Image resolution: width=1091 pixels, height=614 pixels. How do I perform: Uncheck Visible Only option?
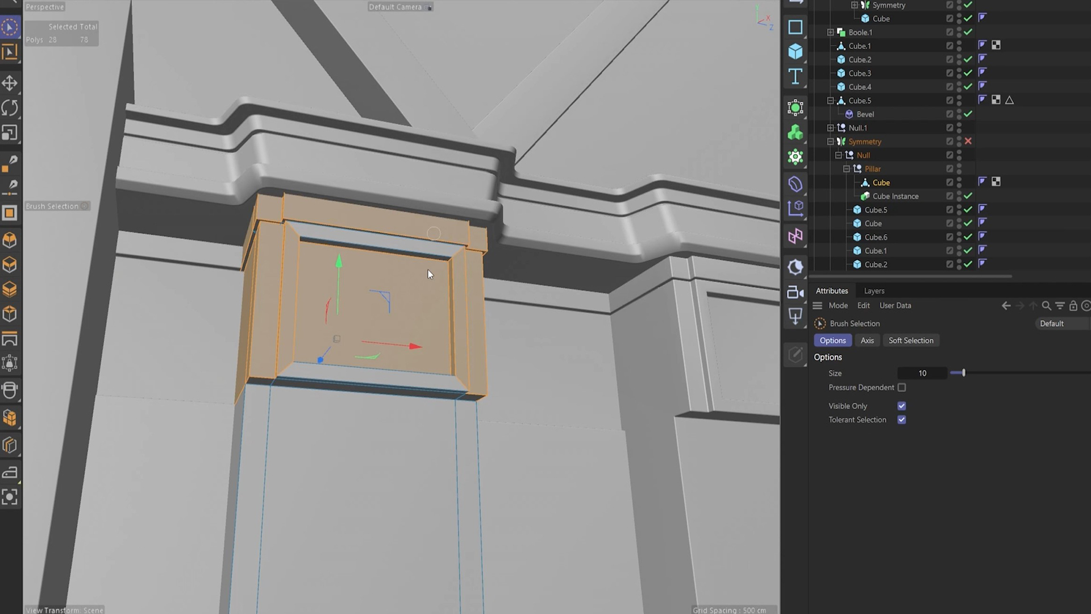[x=902, y=406]
